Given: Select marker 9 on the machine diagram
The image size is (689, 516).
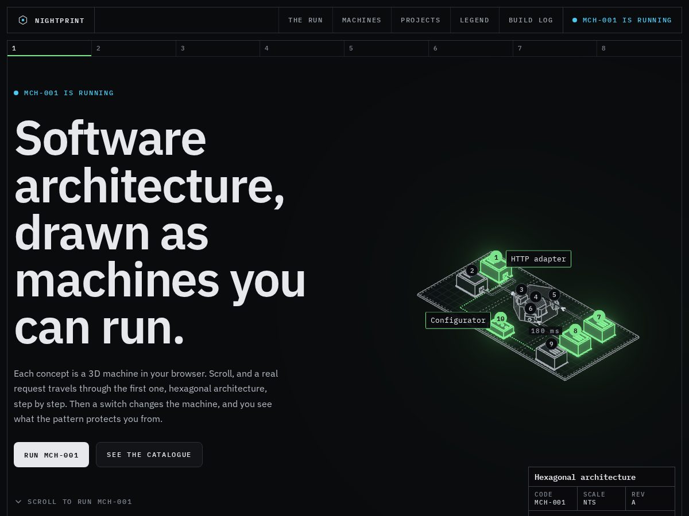Looking at the screenshot, I should coord(551,344).
